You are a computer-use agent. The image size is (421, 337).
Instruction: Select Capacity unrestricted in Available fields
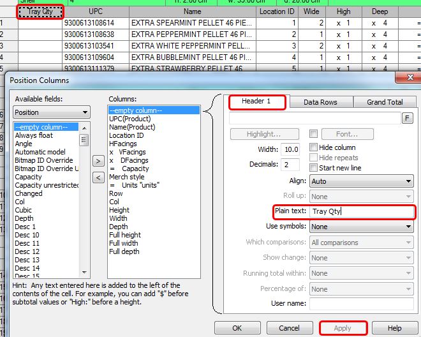coord(47,186)
